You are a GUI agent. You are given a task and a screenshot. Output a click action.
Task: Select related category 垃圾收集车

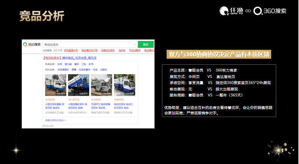[85, 70]
